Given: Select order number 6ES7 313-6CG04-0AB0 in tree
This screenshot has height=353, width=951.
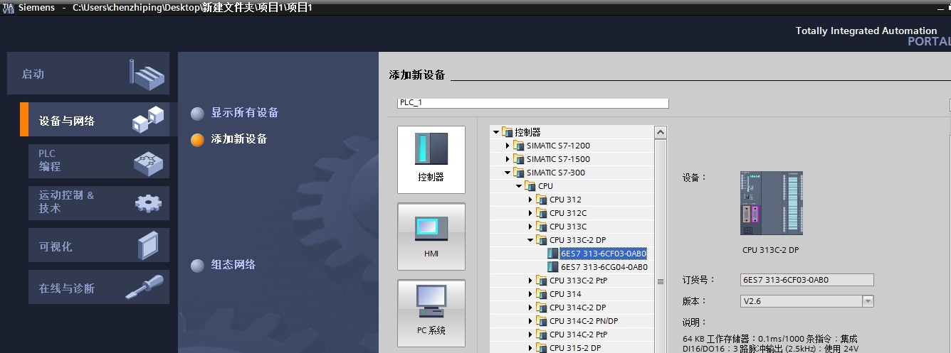Looking at the screenshot, I should [x=604, y=267].
